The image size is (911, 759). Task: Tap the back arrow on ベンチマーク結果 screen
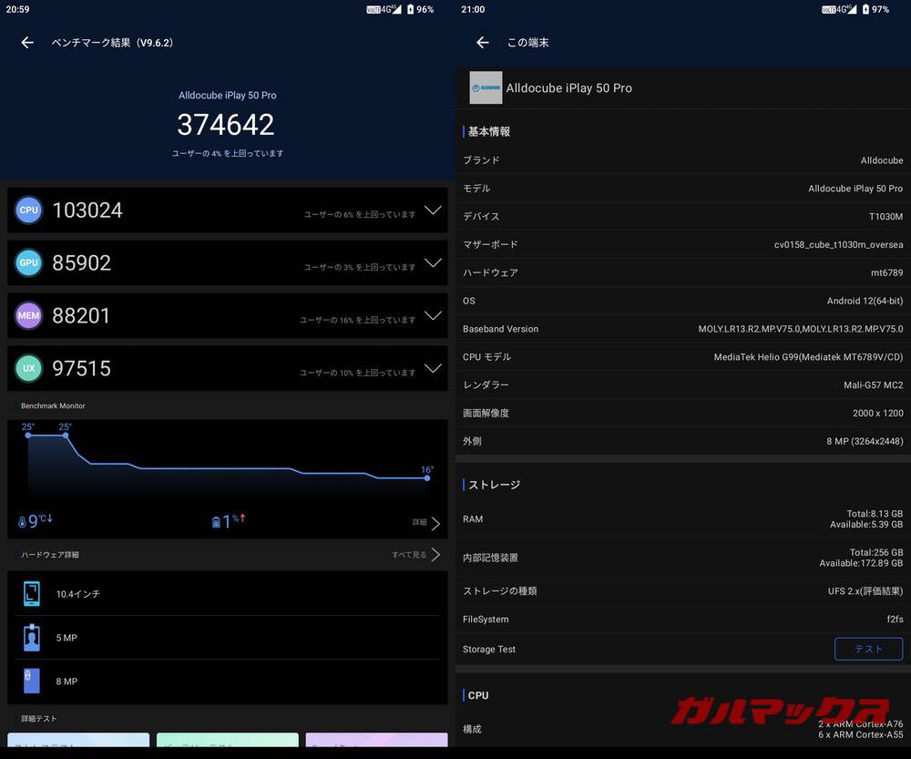(x=26, y=42)
